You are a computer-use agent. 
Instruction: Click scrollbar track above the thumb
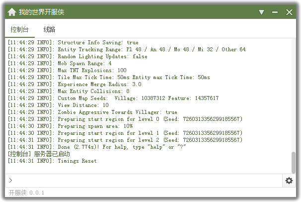coord(294,95)
